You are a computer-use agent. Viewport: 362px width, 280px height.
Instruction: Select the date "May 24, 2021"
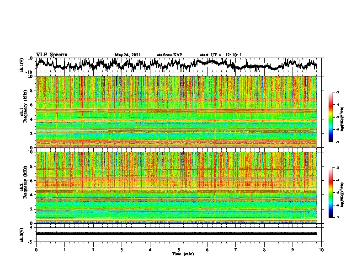point(128,55)
